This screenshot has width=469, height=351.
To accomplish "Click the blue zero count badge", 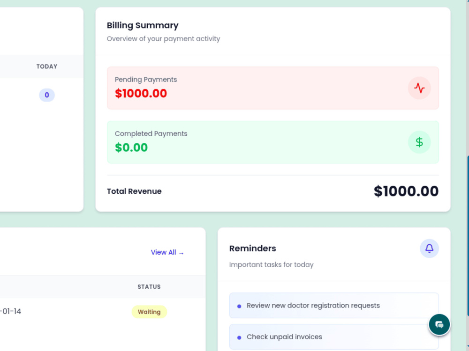I will click(47, 95).
